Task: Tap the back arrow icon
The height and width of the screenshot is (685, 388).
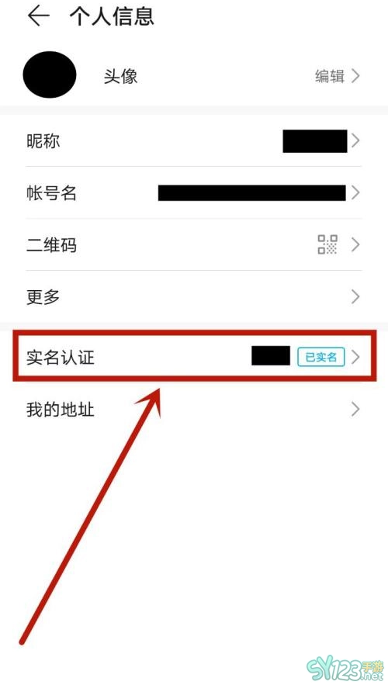Action: (x=39, y=16)
